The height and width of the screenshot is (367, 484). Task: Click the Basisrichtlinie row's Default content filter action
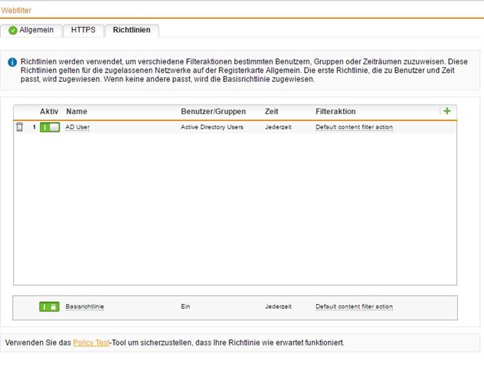click(354, 306)
